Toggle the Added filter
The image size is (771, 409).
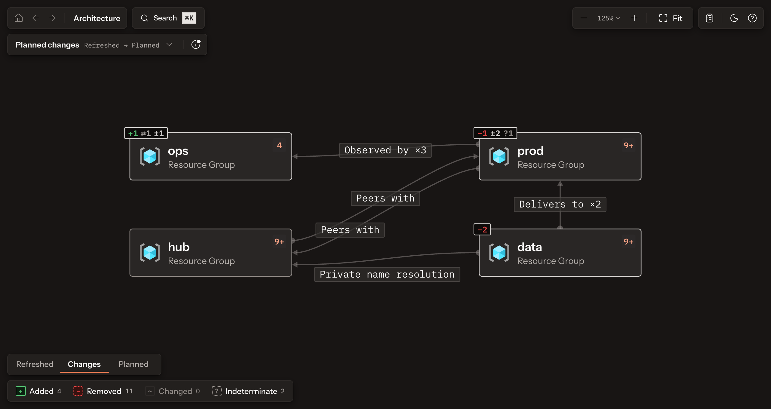[38, 391]
